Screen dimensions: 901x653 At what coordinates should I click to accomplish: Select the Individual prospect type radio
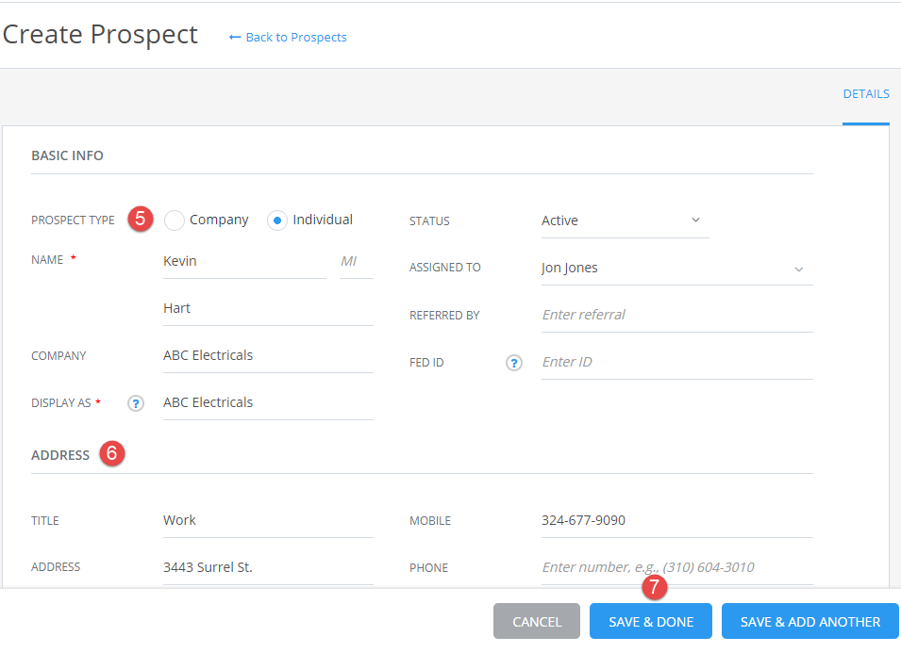[277, 220]
